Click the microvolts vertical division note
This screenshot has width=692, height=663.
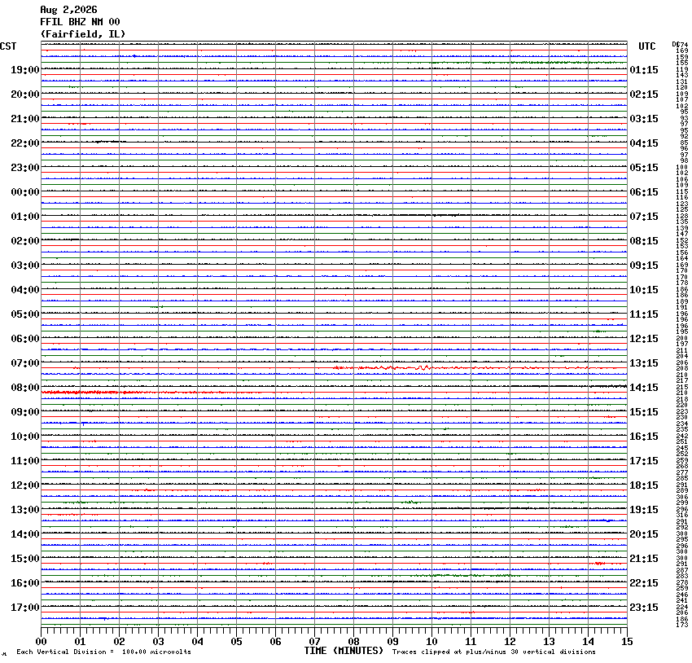[103, 652]
